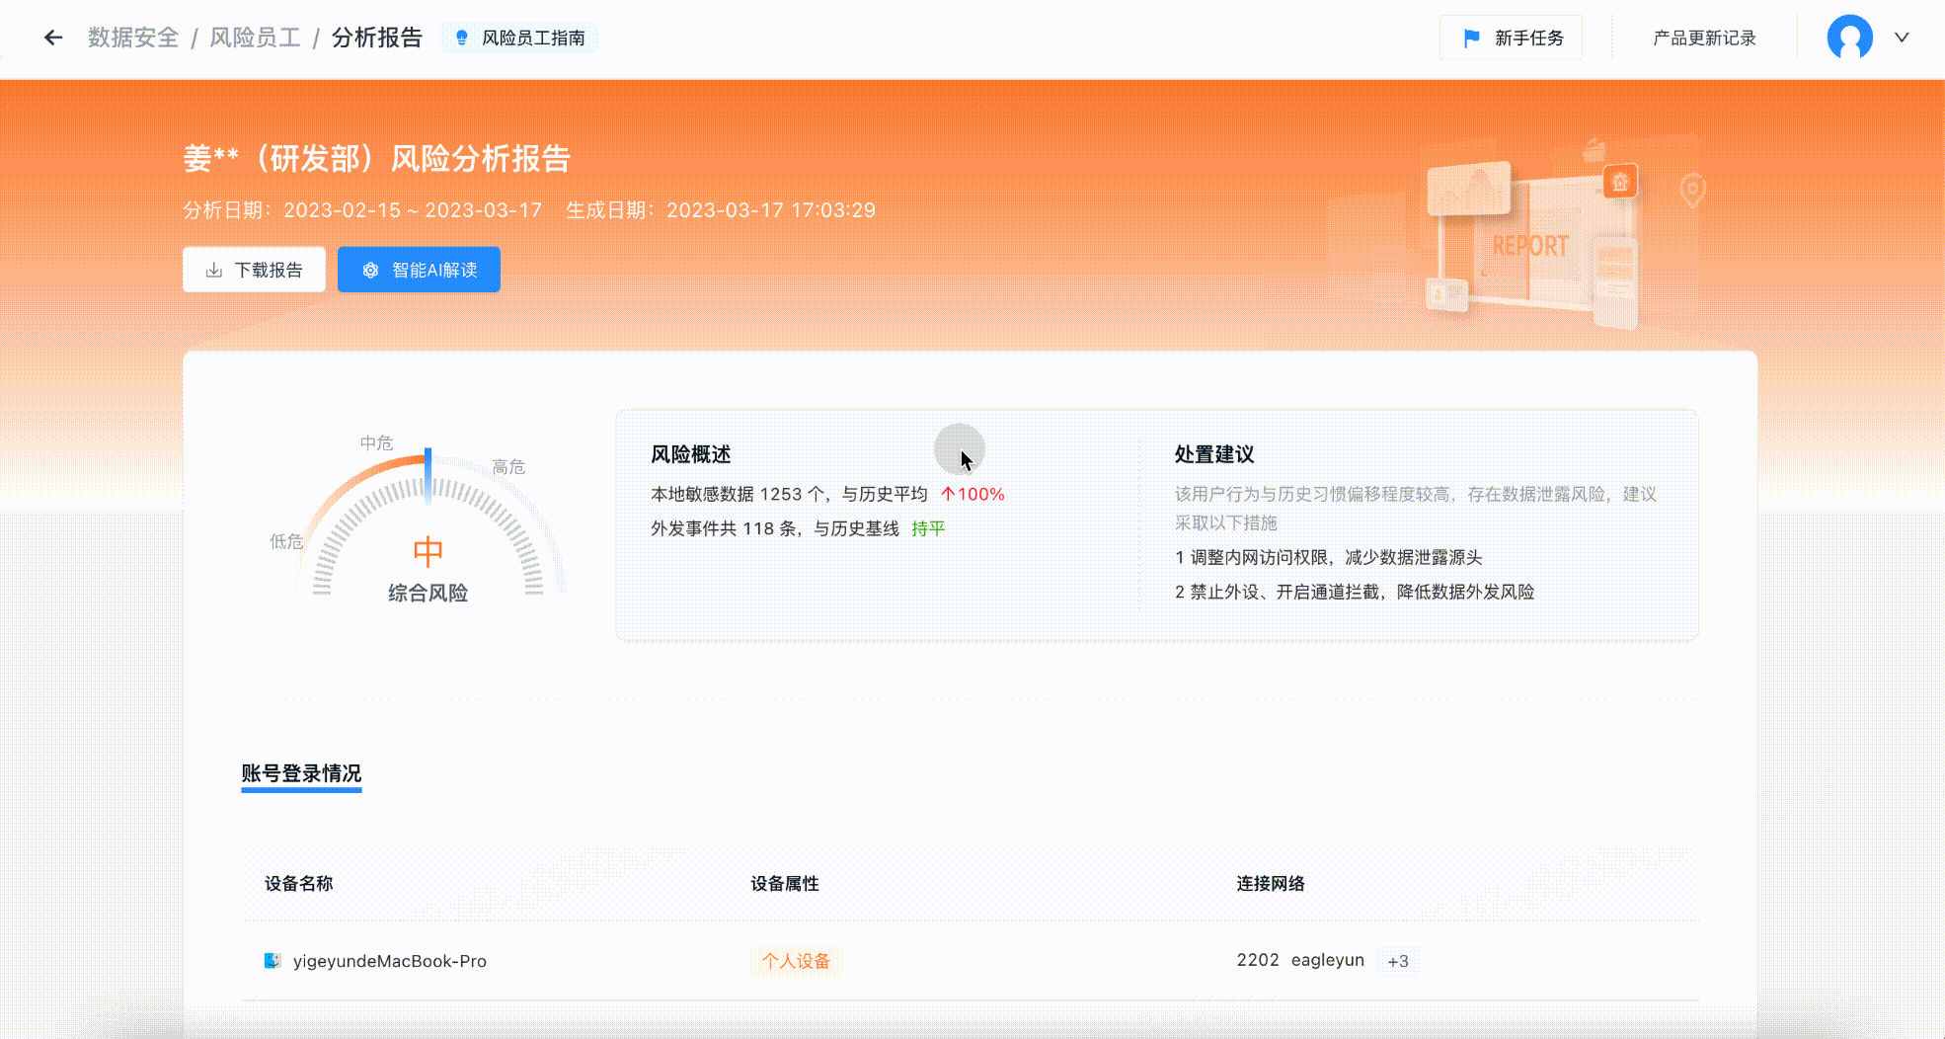Click the download icon in 下载报告

point(213,270)
